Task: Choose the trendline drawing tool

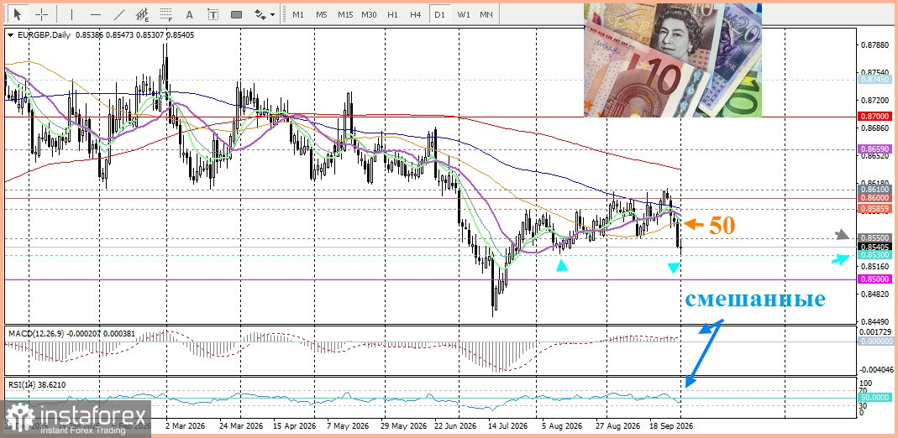Action: click(x=119, y=14)
